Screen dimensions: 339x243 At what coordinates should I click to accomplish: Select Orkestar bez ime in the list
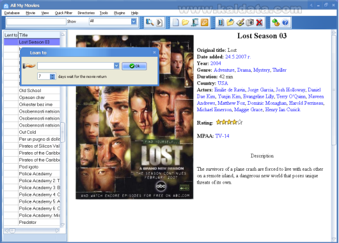[x=32, y=104]
